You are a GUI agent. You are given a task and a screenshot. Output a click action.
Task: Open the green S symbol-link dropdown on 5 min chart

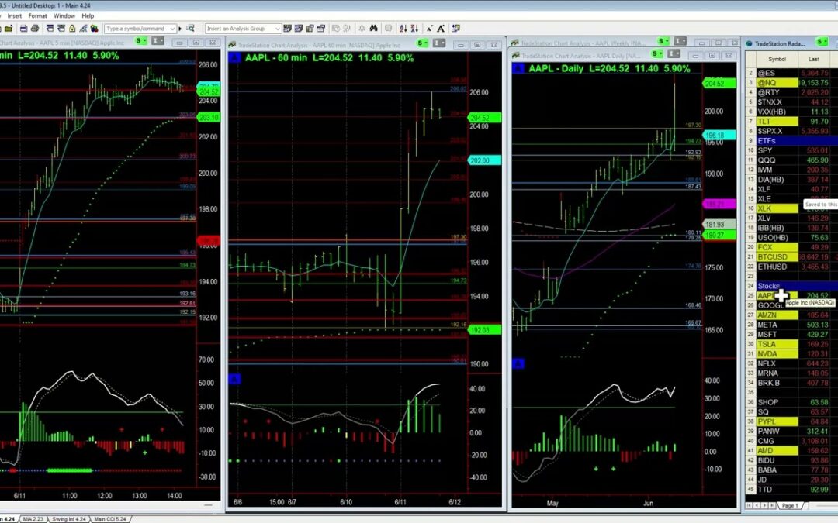pyautogui.click(x=140, y=41)
